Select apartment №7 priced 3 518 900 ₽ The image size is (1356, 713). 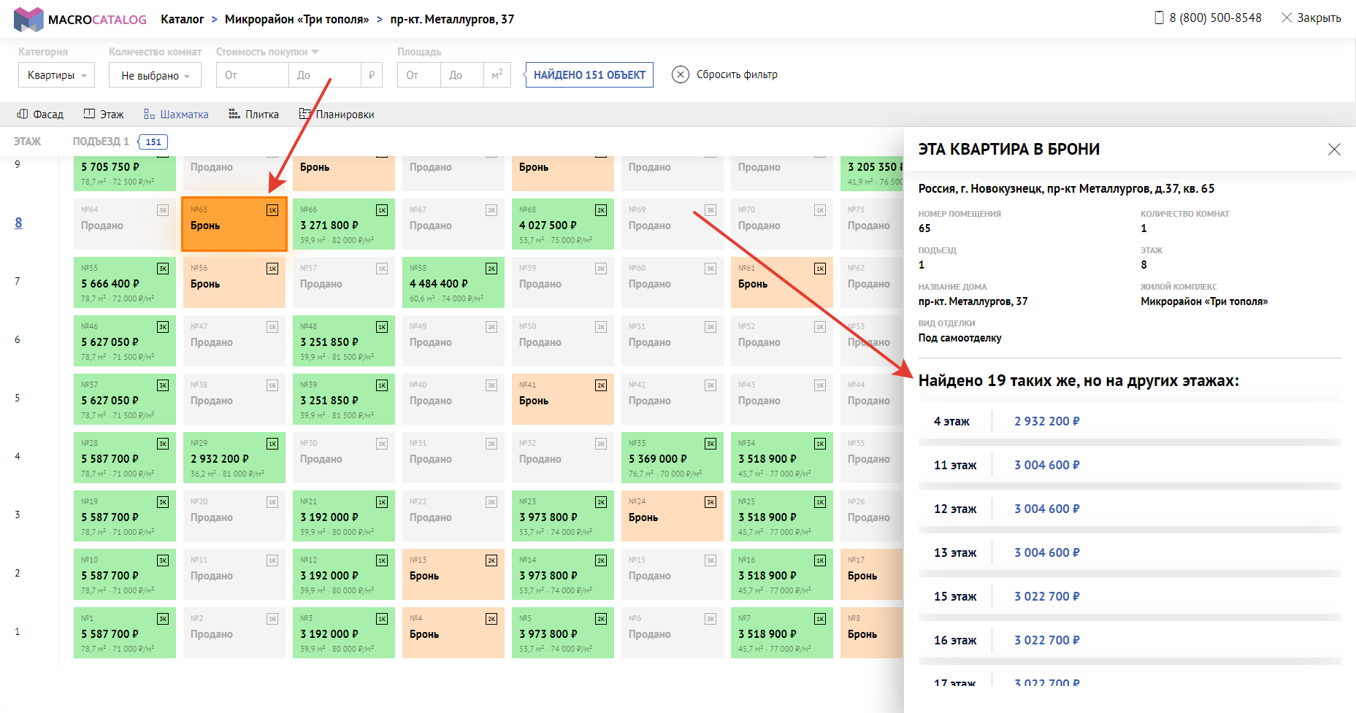782,633
